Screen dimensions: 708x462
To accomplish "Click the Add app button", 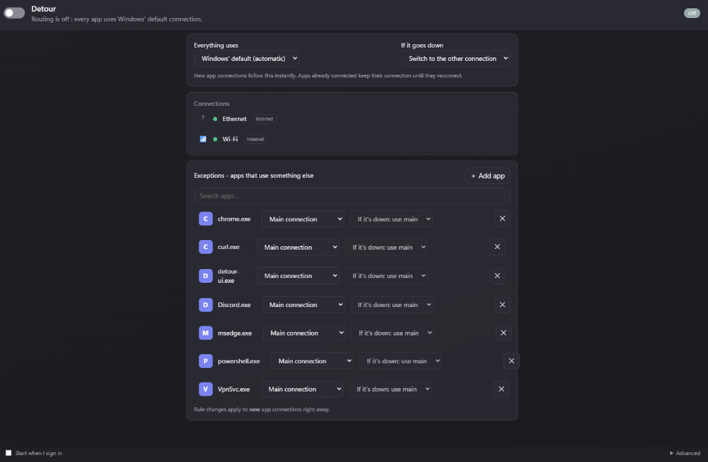I will pos(487,176).
